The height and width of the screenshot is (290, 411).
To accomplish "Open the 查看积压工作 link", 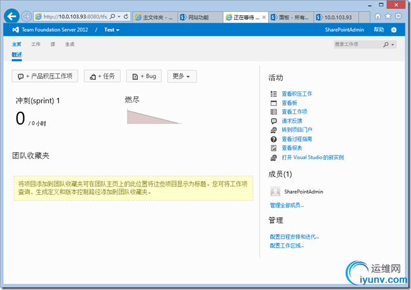I will [x=297, y=94].
